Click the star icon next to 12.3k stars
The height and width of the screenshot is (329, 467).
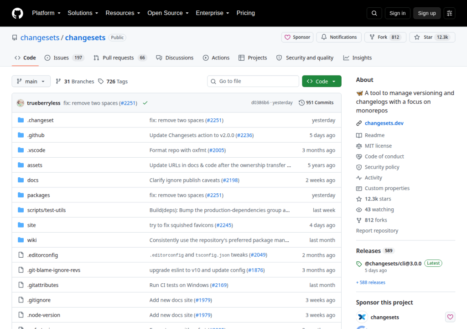point(359,199)
